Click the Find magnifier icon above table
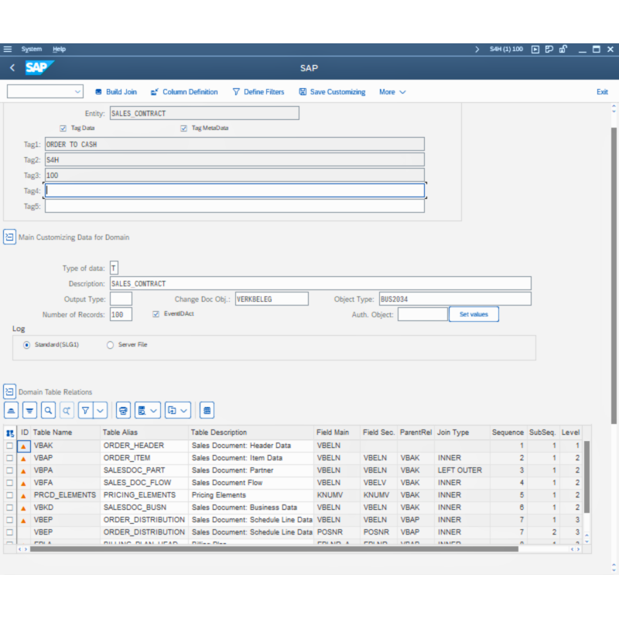The width and height of the screenshot is (619, 619). pyautogui.click(x=49, y=410)
